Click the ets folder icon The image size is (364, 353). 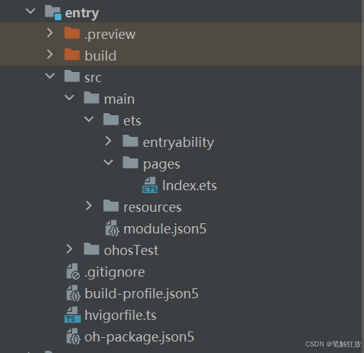point(111,119)
